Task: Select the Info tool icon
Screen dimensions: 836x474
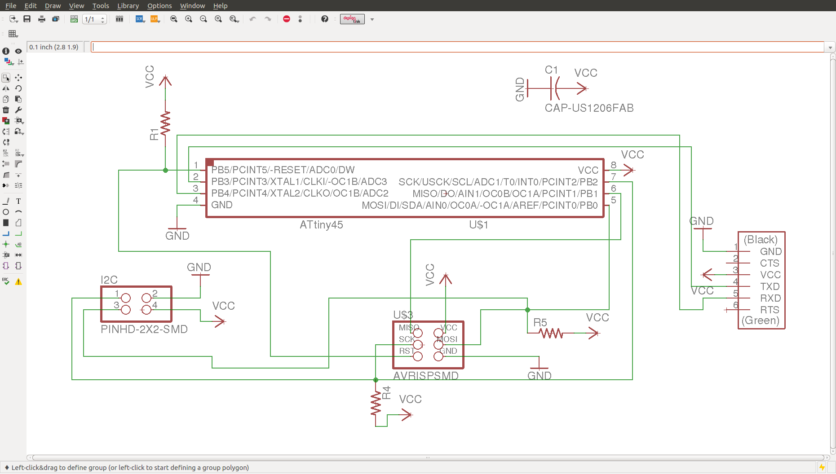Action: (6, 51)
